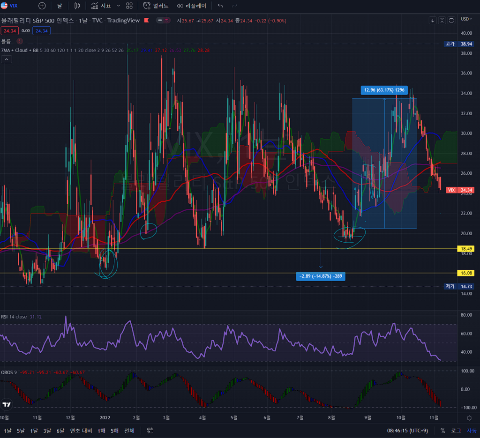
Task: Open the 지표 indicators menu
Action: [101, 6]
